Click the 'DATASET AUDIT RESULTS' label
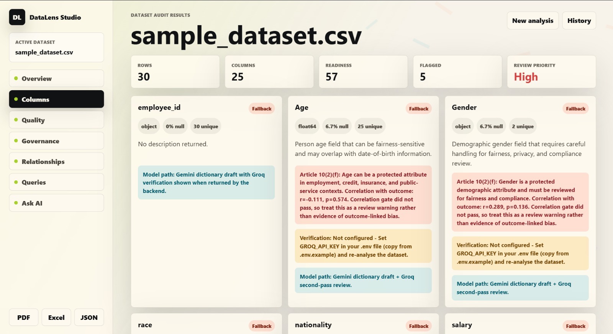 click(x=160, y=15)
